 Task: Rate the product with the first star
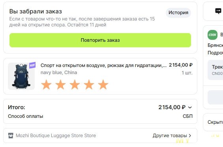46,84
